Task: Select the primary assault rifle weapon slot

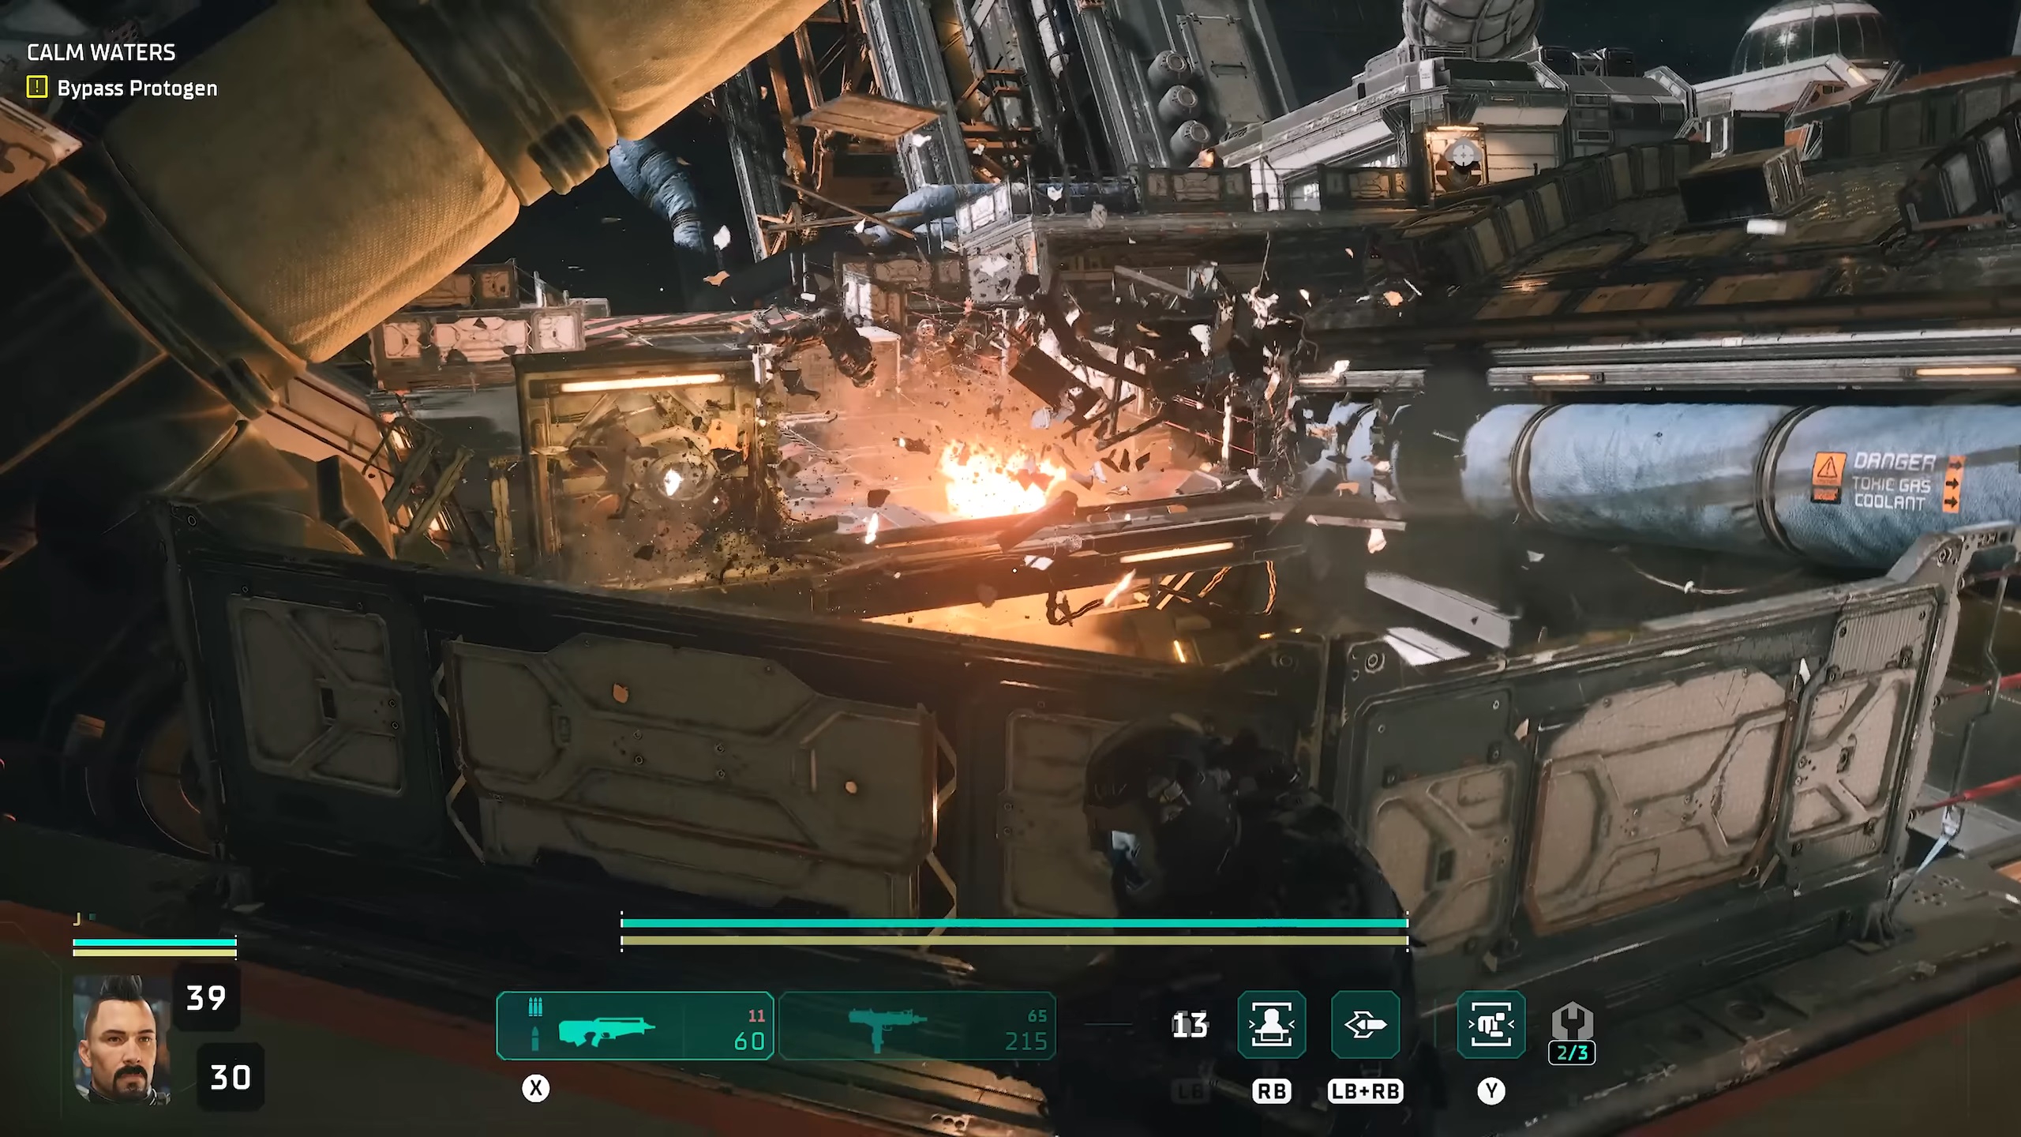Action: pos(635,1026)
